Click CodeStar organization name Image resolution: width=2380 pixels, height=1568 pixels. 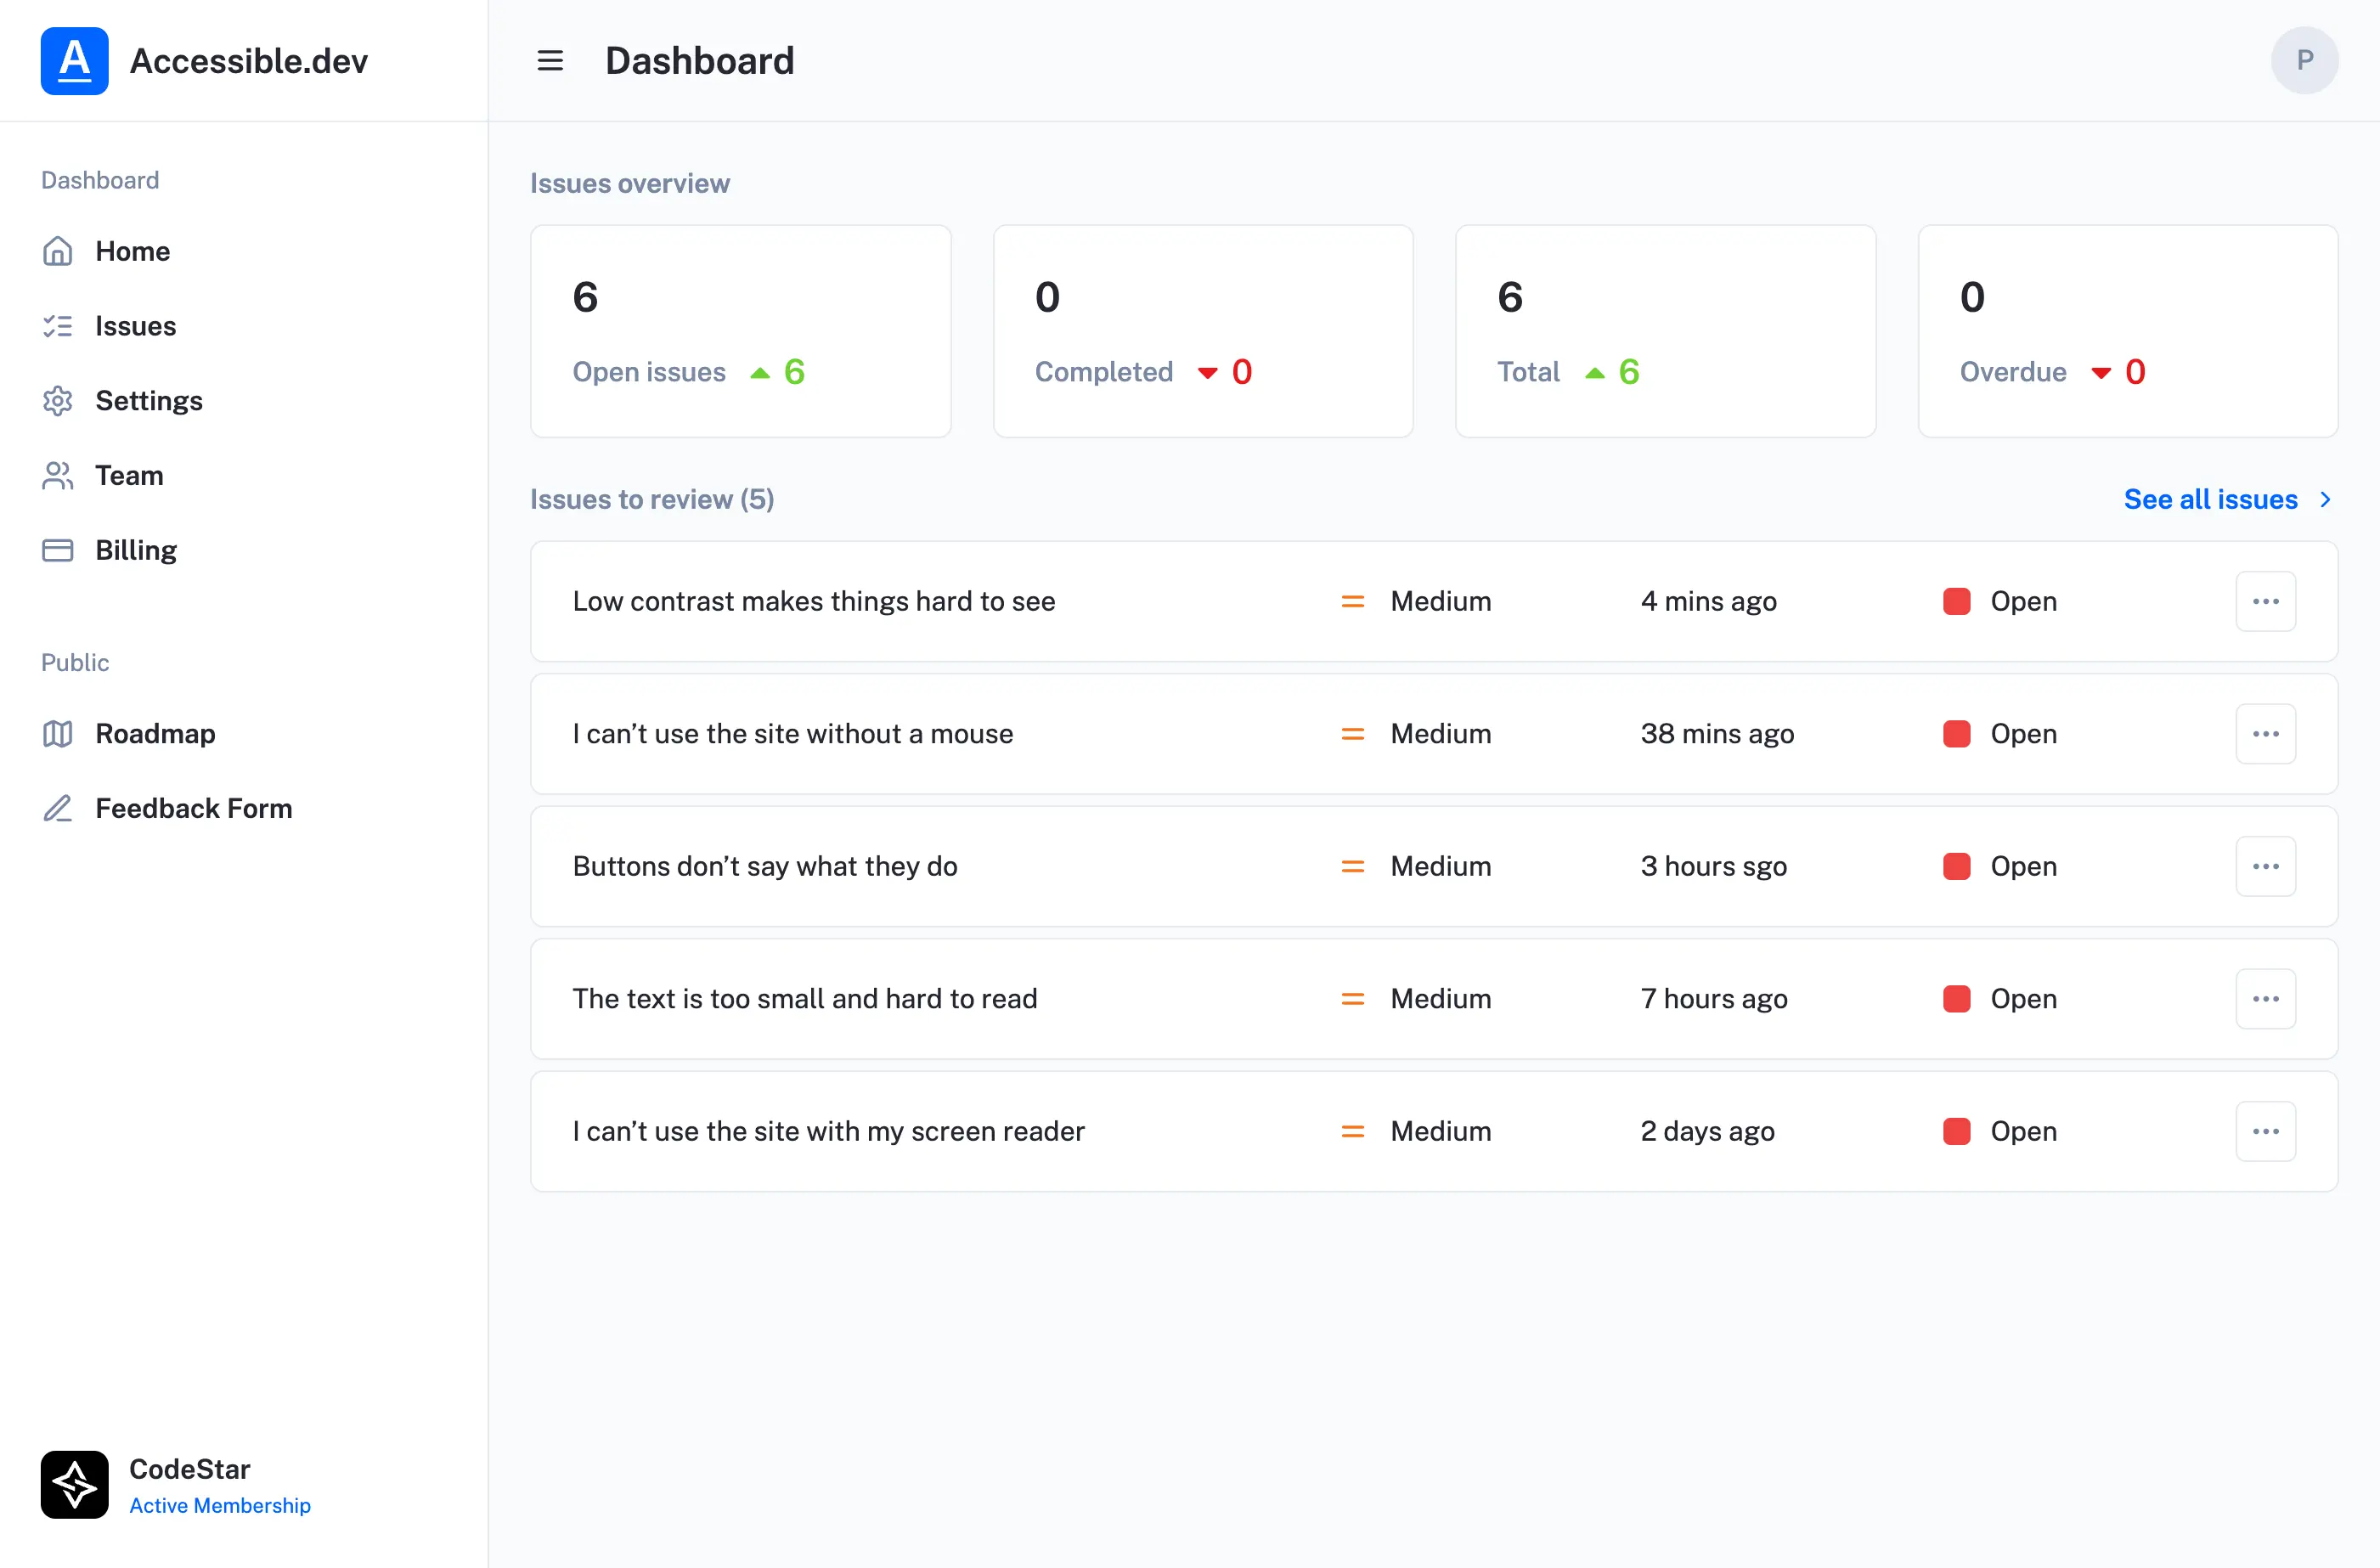[190, 1469]
